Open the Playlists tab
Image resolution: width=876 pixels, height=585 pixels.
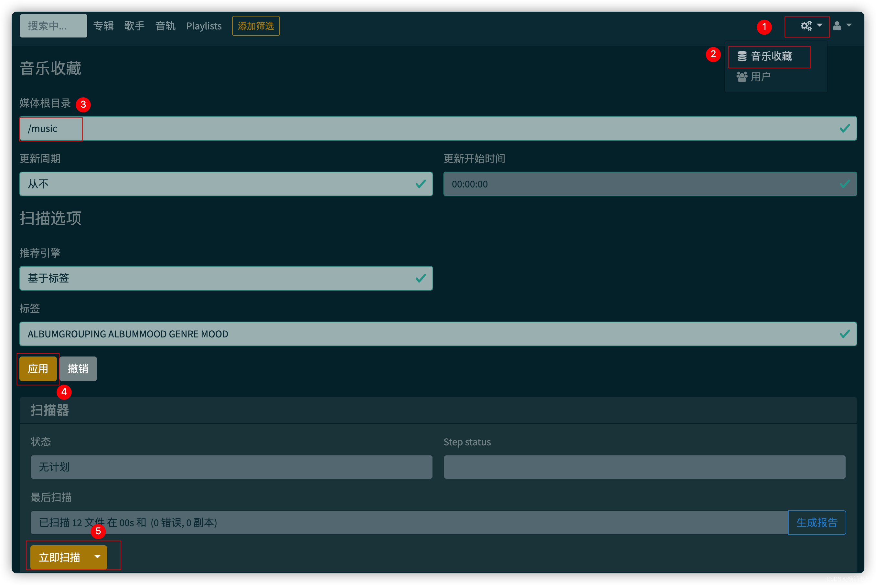coord(204,26)
